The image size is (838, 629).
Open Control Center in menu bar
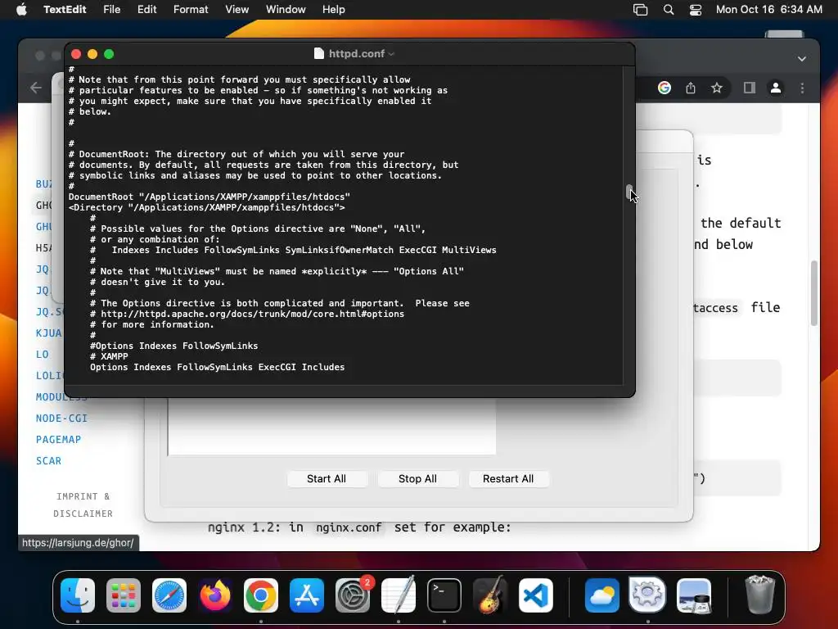pos(696,10)
